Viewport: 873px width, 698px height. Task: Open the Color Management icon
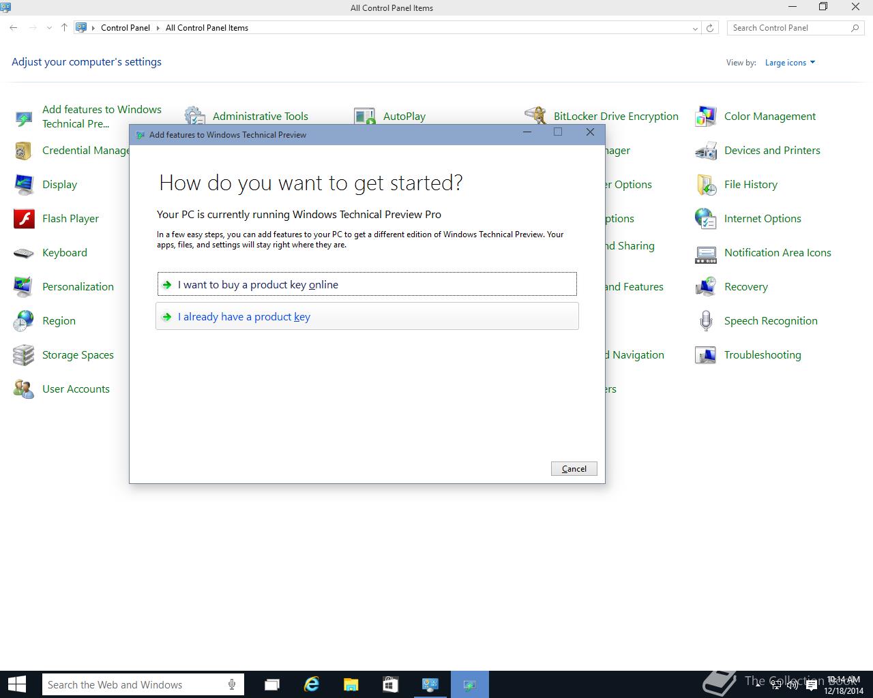706,117
